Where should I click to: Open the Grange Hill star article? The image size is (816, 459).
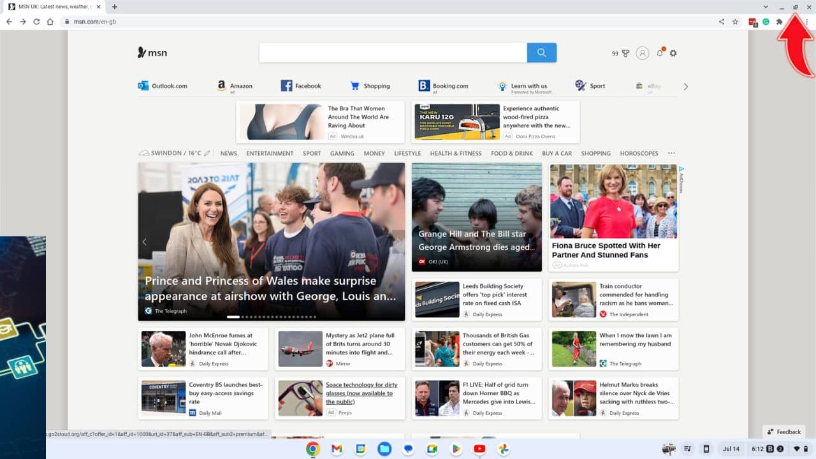pyautogui.click(x=477, y=217)
